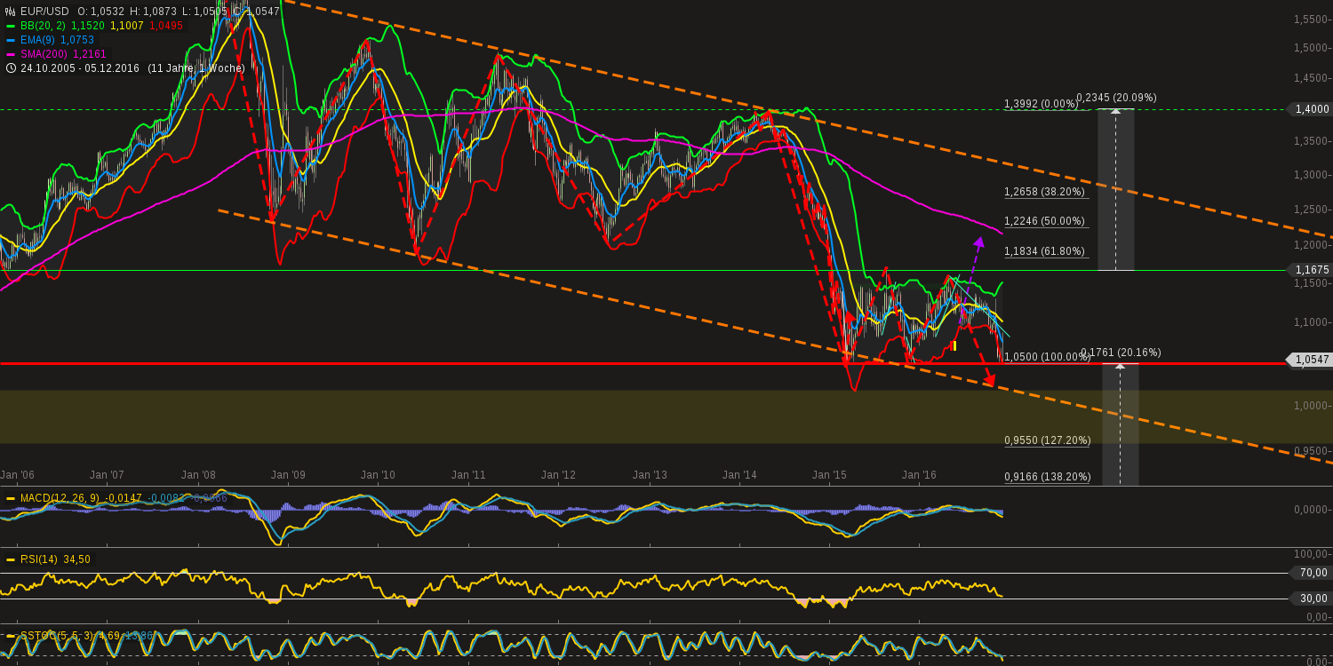Click the middle Bollinger band value 1,1007

[x=127, y=26]
